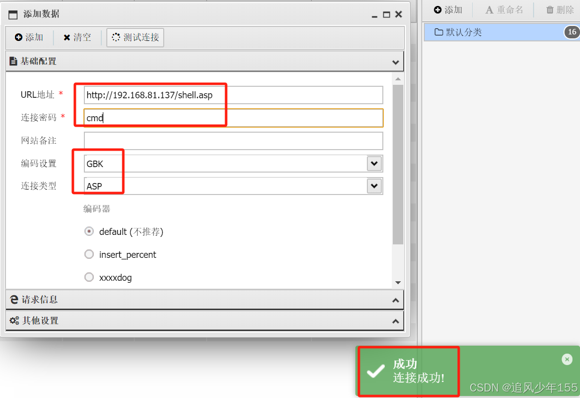Image resolution: width=580 pixels, height=398 pixels.
Task: Select the 默认分类 category row
Action: point(502,32)
